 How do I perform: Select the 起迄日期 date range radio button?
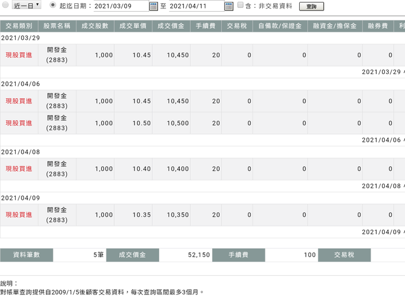click(53, 5)
